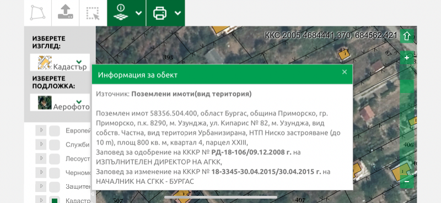This screenshot has width=441, height=203.
Task: Click the Поземлени имоти(вид територия) source text
Action: click(191, 94)
